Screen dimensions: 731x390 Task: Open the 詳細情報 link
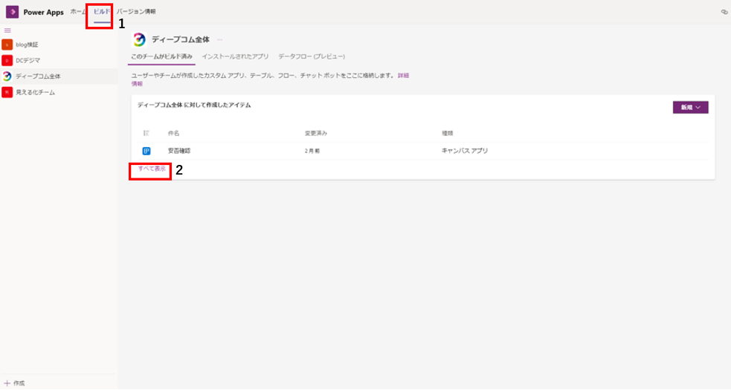coord(403,76)
